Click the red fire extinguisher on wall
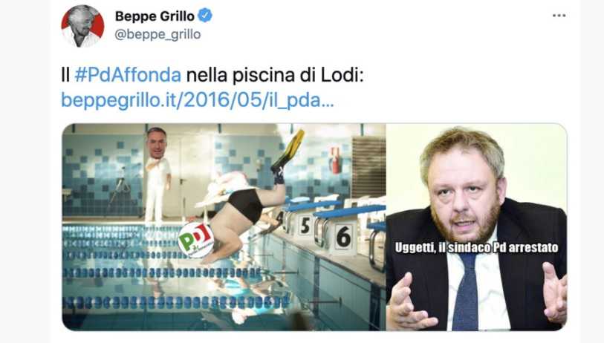 coord(335,160)
